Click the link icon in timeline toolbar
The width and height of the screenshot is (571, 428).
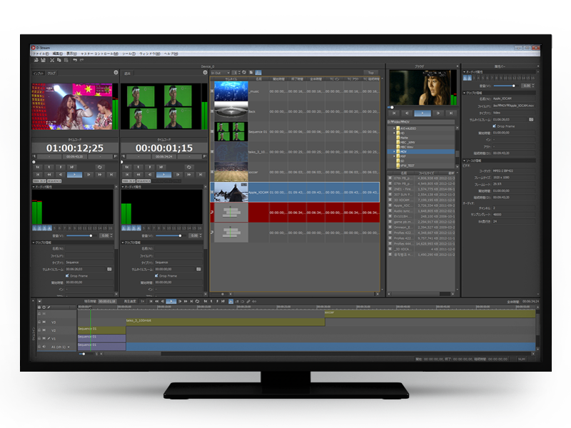[x=248, y=301]
